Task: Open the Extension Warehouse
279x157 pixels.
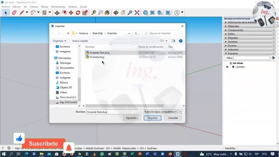Action: pos(153,13)
